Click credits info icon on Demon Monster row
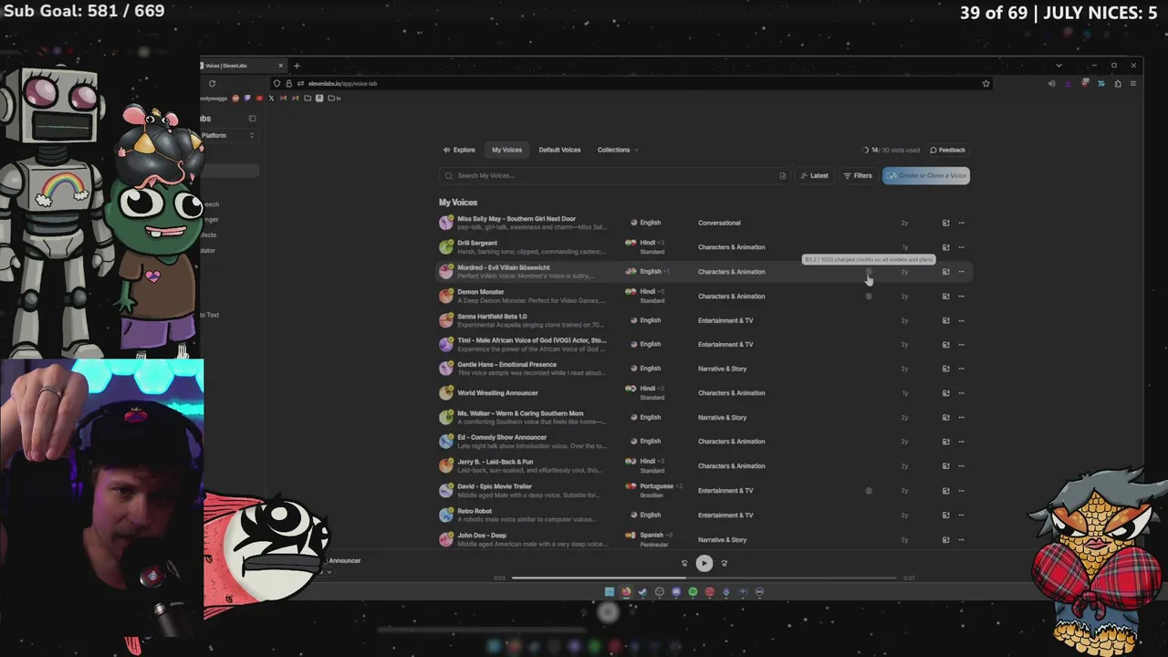This screenshot has width=1168, height=657. click(869, 296)
